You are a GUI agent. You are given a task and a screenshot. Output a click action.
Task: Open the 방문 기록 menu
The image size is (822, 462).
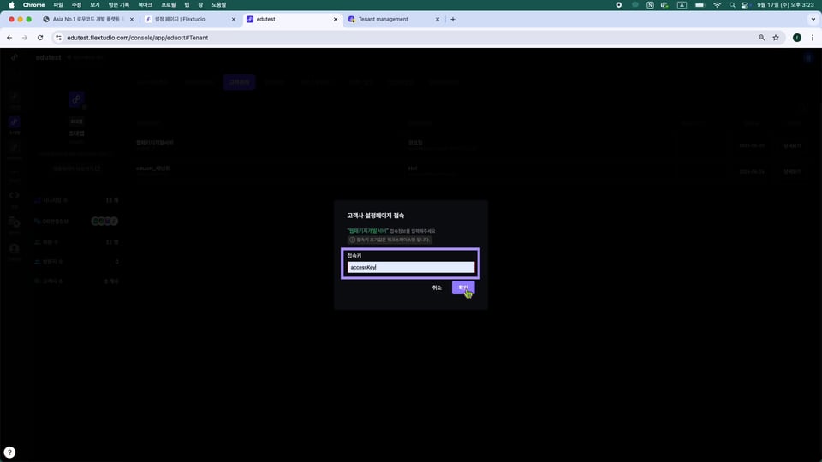coord(118,5)
